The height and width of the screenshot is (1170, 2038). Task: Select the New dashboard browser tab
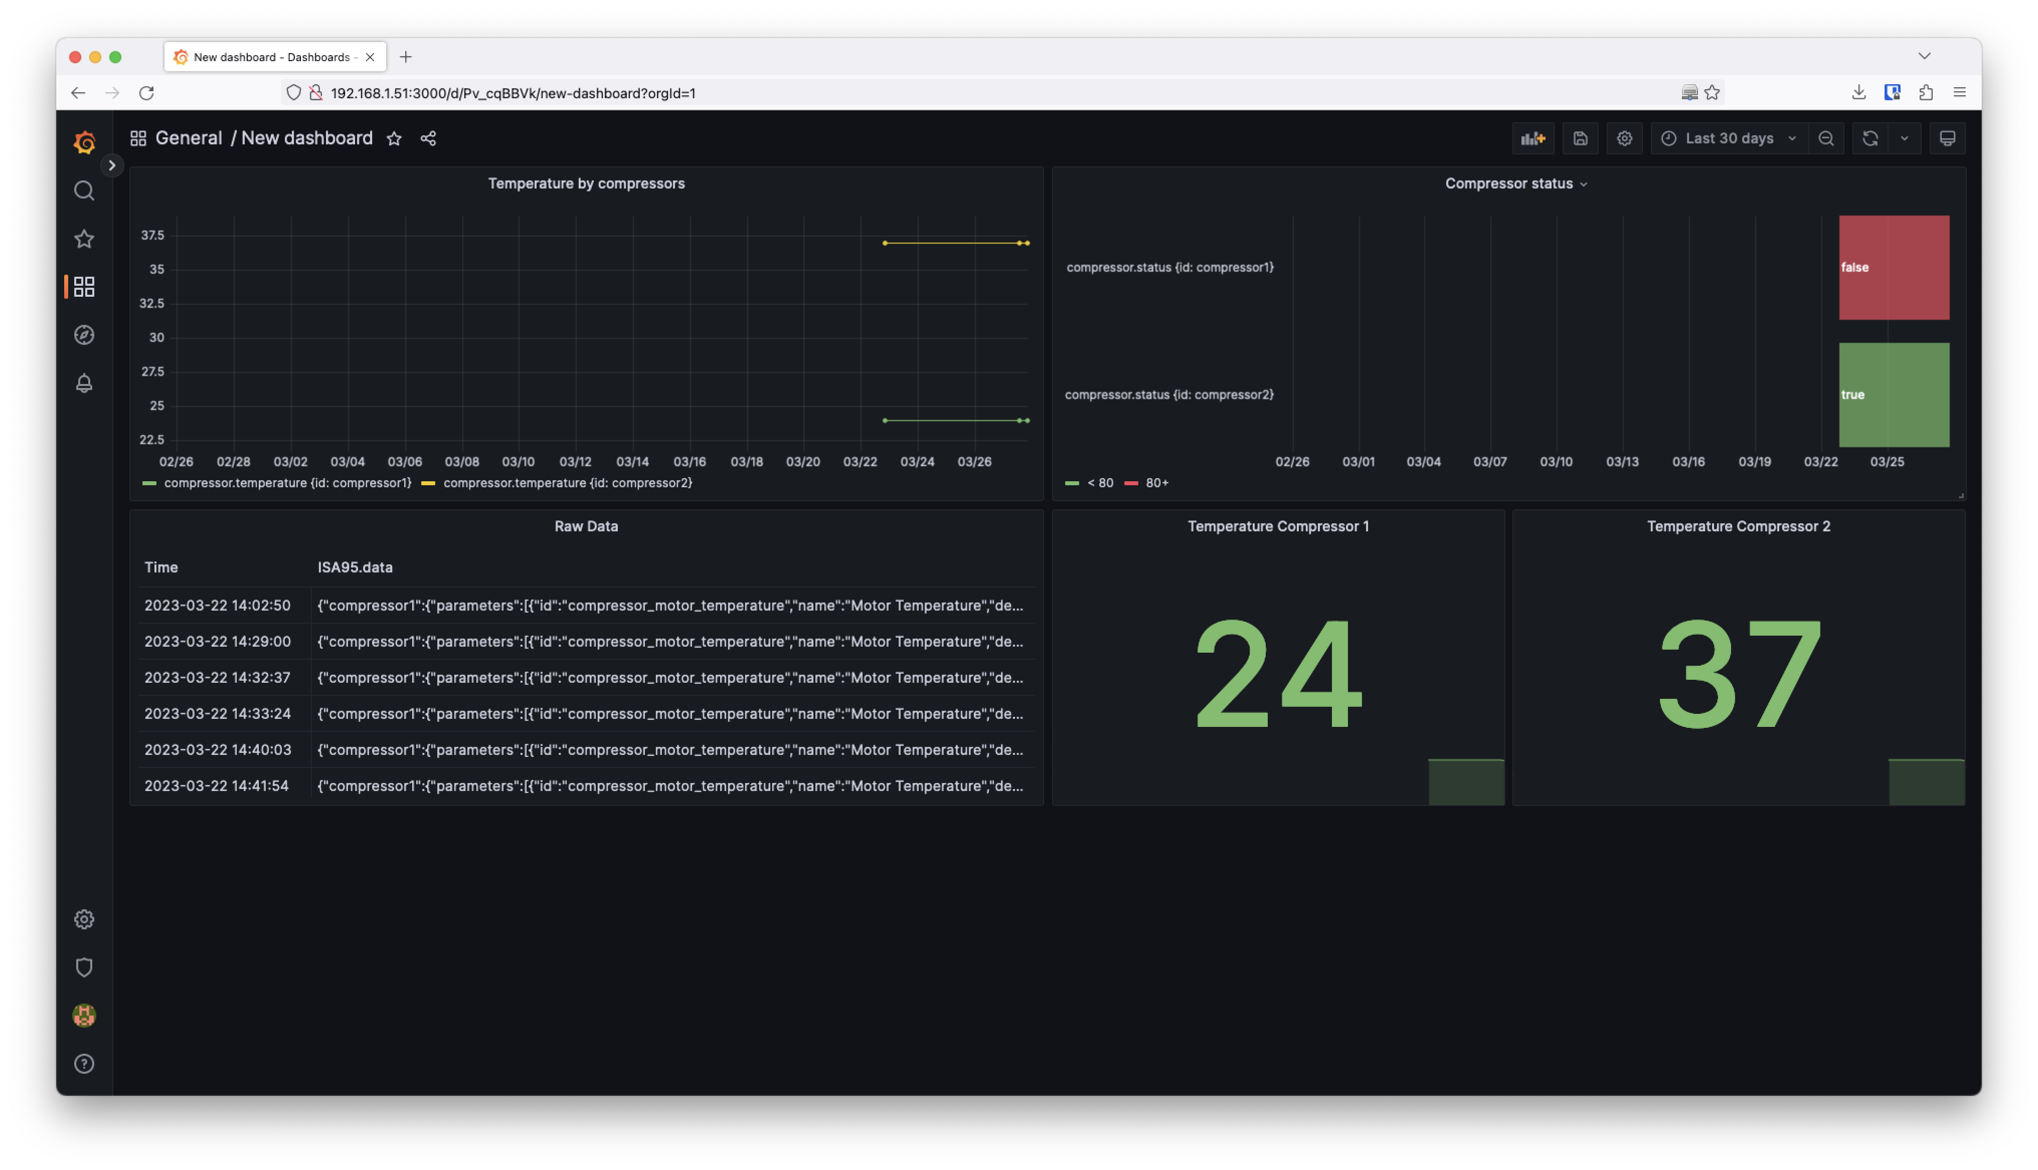click(x=265, y=57)
